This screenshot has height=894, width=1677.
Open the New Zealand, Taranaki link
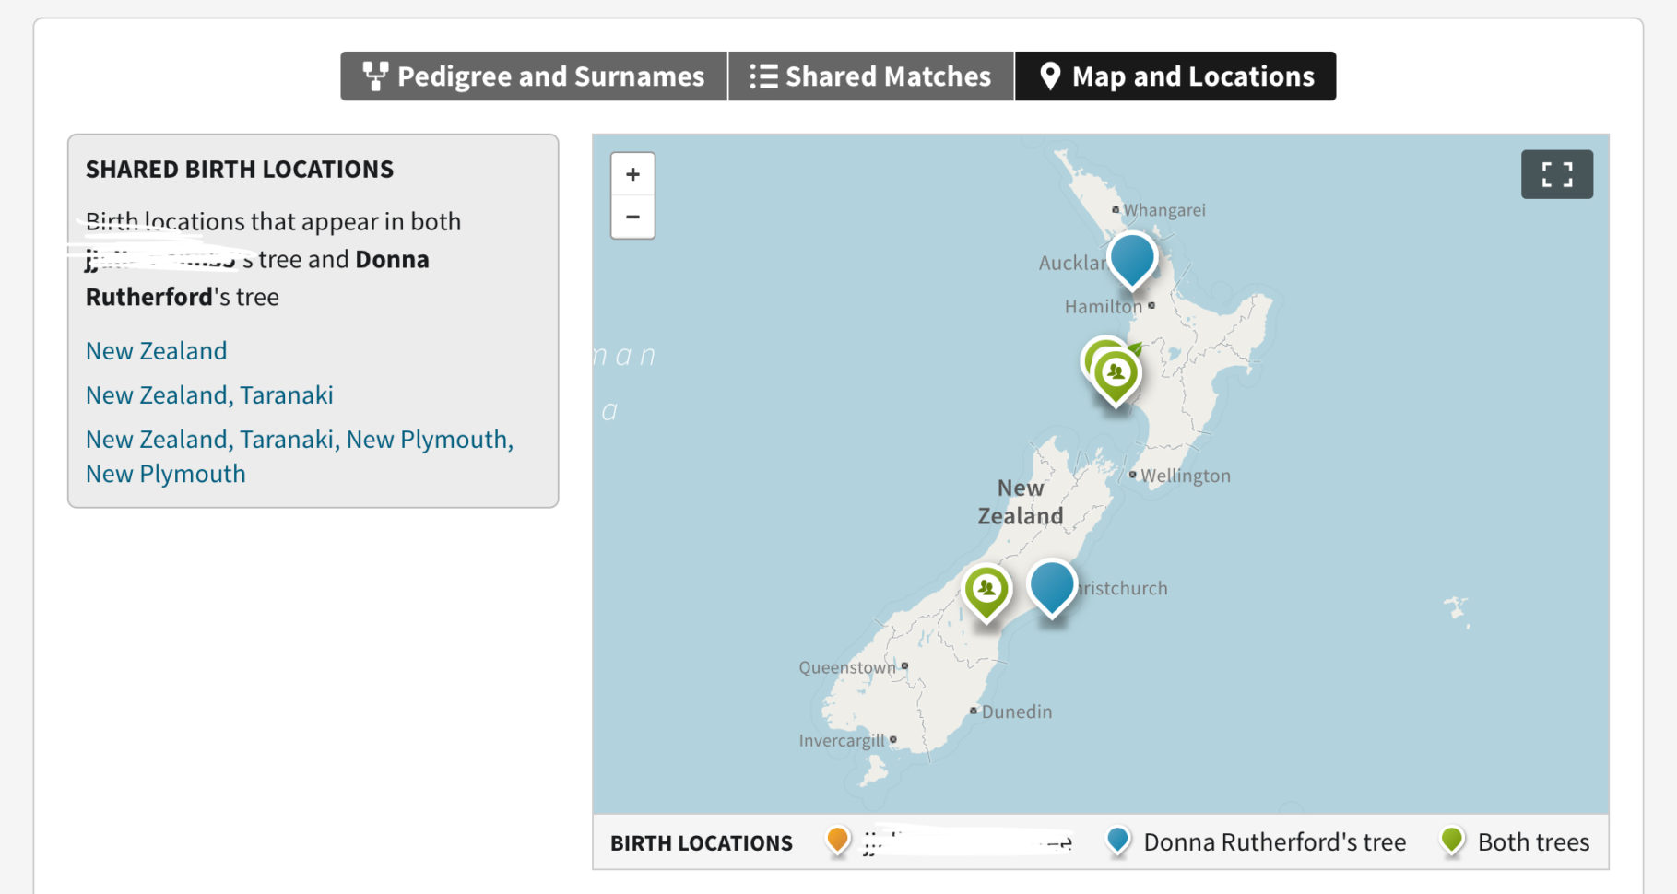[x=208, y=394]
